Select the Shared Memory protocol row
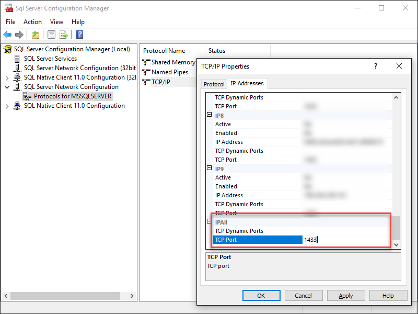This screenshot has height=314, width=418. coord(169,62)
